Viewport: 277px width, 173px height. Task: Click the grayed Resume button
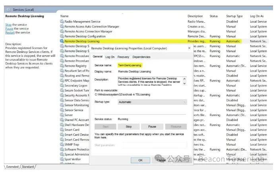pyautogui.click(x=176, y=126)
